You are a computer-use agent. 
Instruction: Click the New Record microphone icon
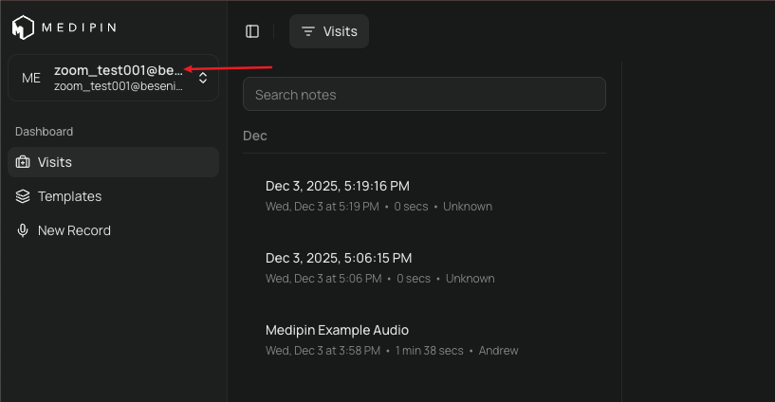click(x=23, y=230)
